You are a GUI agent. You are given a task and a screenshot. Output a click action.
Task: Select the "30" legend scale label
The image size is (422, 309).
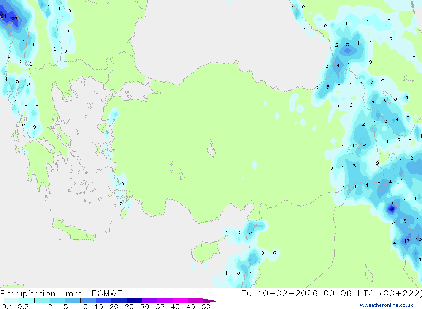(x=145, y=306)
